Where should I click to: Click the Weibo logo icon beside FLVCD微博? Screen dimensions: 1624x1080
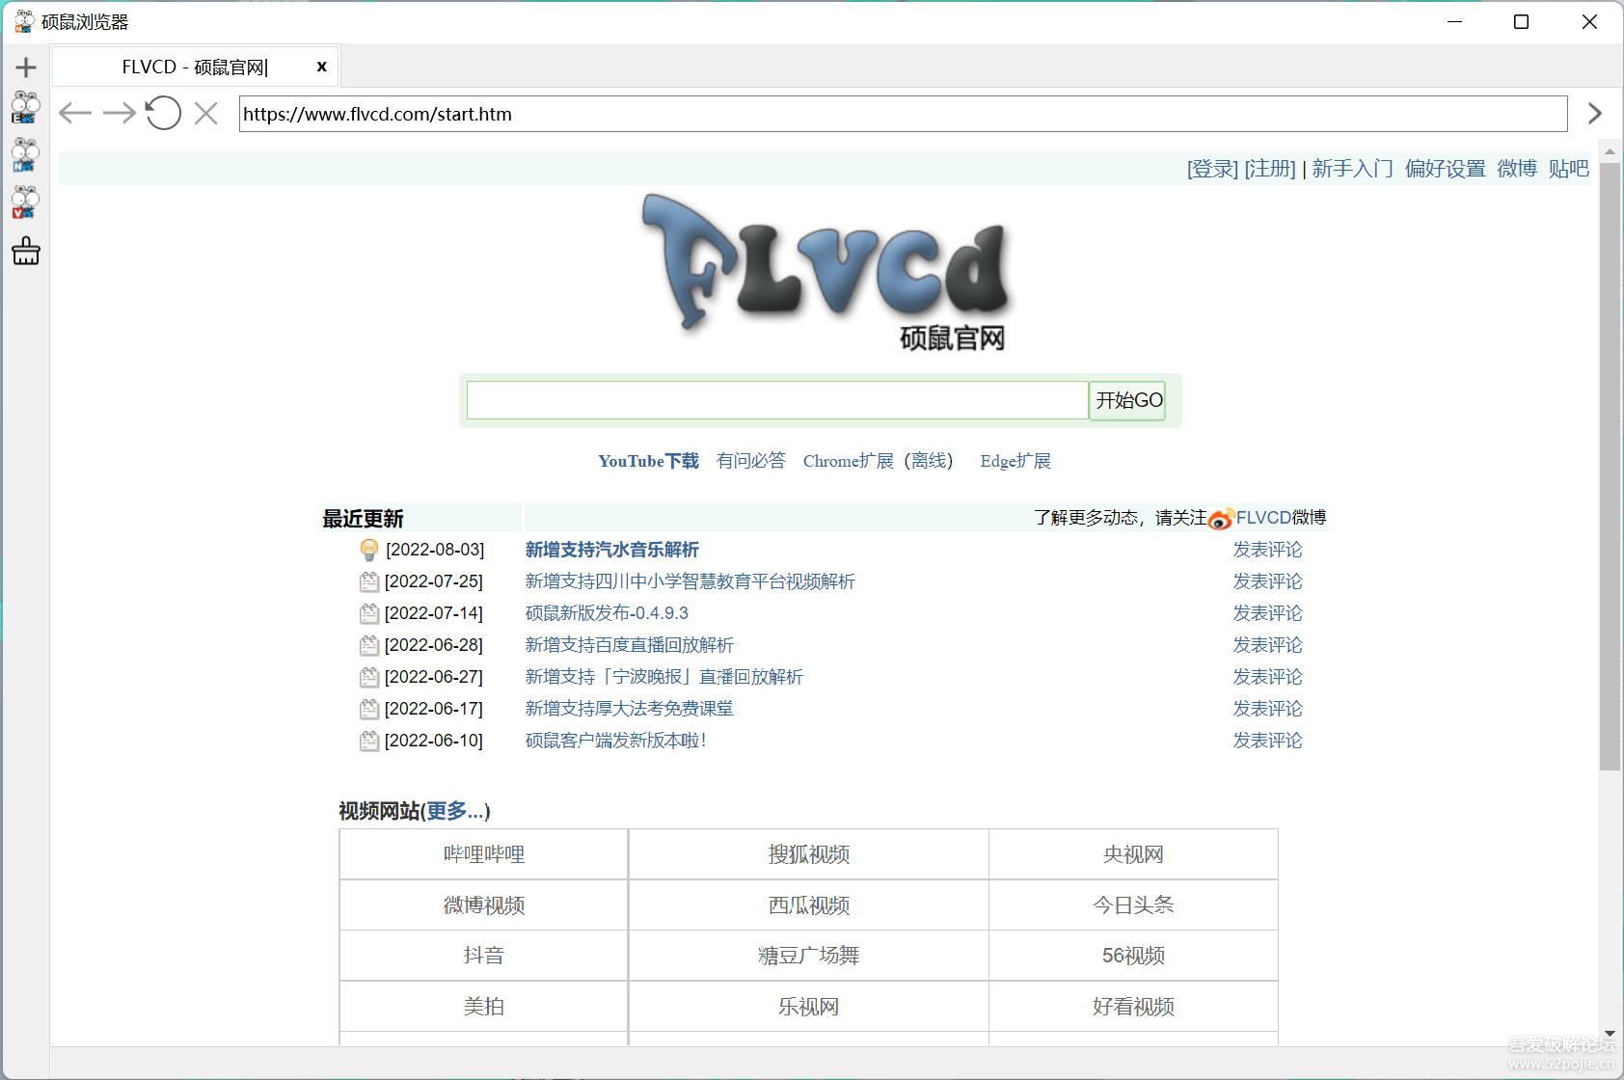[x=1221, y=519]
